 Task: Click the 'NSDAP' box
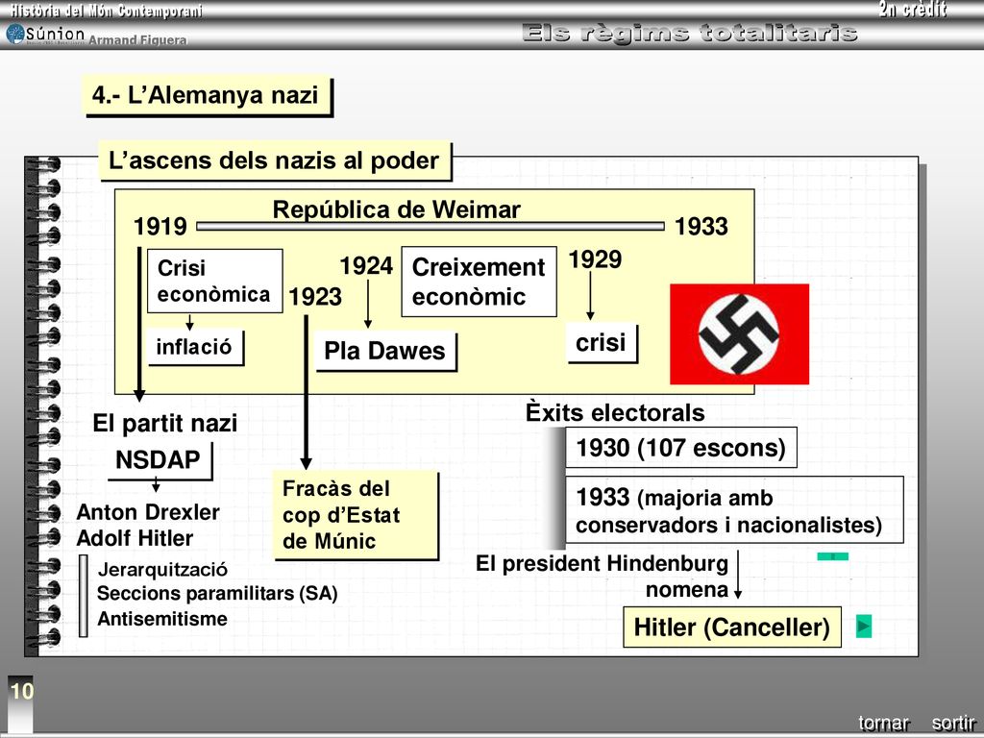click(x=159, y=460)
